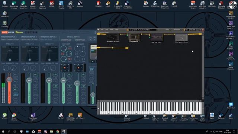This screenshot has height=134, width=238.
Task: Click the vertical scrollbar of plugin area
Action: coord(203,67)
